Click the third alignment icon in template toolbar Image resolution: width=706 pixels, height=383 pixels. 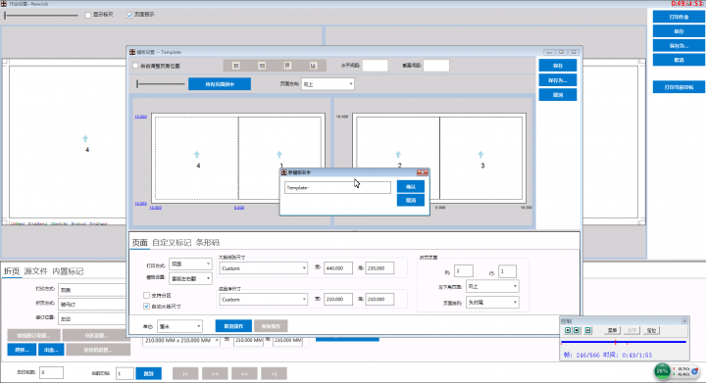tap(287, 66)
